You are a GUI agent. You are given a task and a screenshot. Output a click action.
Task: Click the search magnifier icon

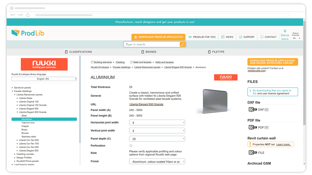tap(182, 44)
